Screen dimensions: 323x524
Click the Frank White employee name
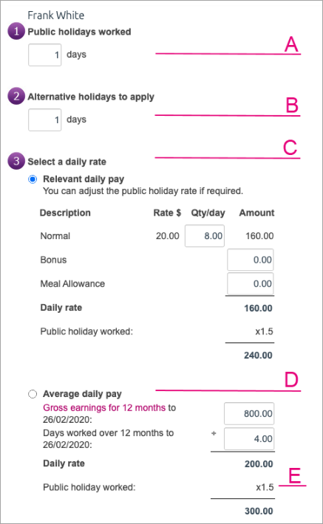pos(56,15)
